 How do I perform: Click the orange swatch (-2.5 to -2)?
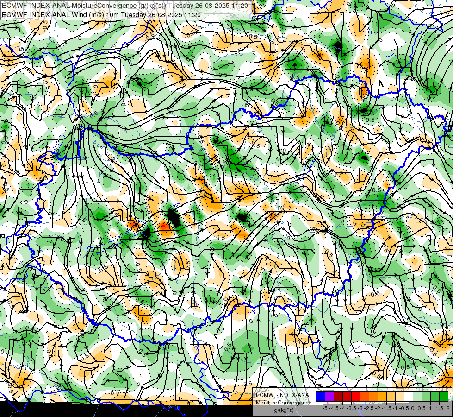pos(373,397)
